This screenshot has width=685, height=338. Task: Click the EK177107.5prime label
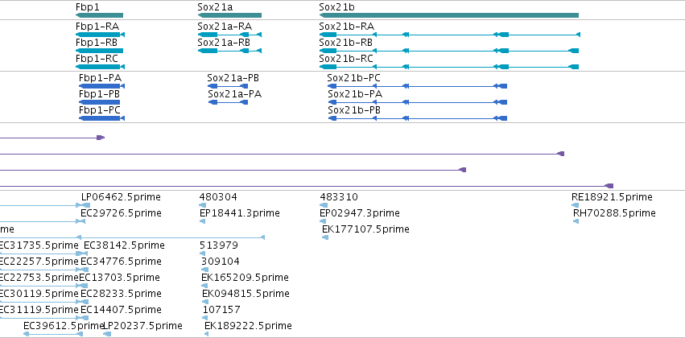pos(365,229)
